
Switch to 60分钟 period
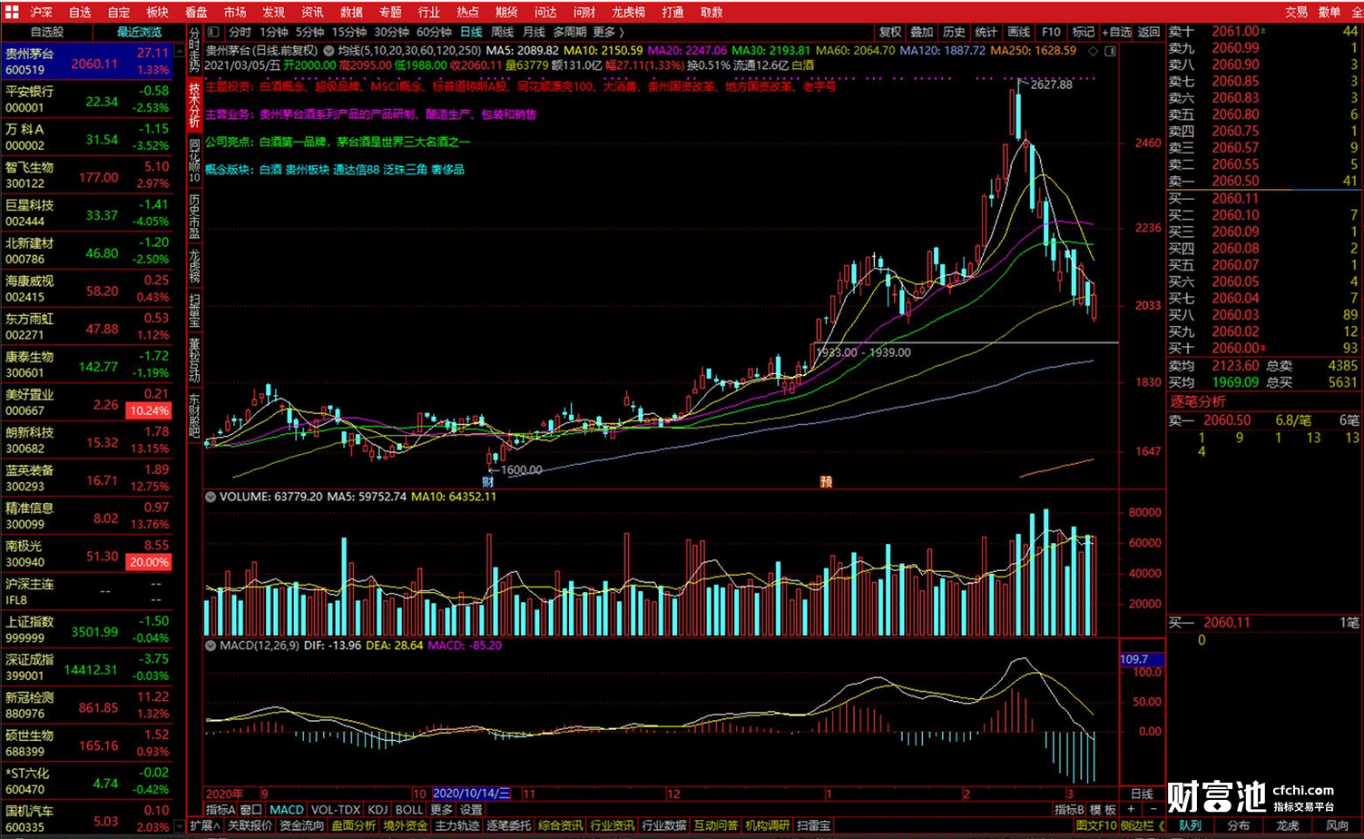[434, 33]
